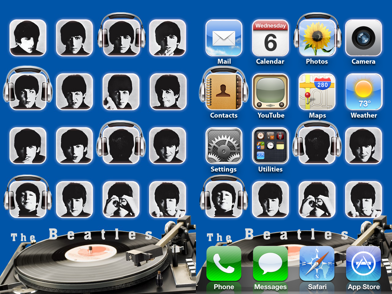392x294 pixels.
Task: Launch the YouTube app
Action: tap(270, 92)
